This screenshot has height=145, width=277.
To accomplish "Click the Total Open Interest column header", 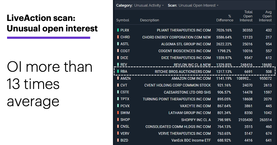I will point(246,16).
